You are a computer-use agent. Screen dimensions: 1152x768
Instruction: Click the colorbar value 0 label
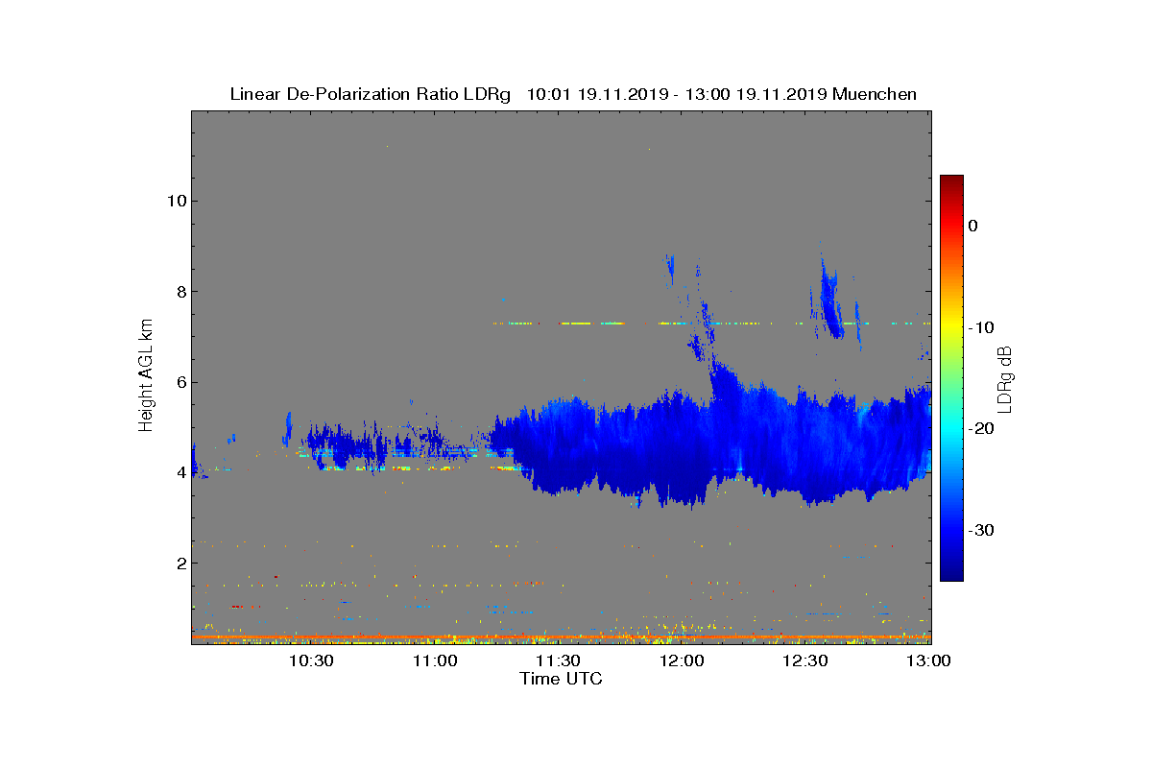tap(973, 226)
